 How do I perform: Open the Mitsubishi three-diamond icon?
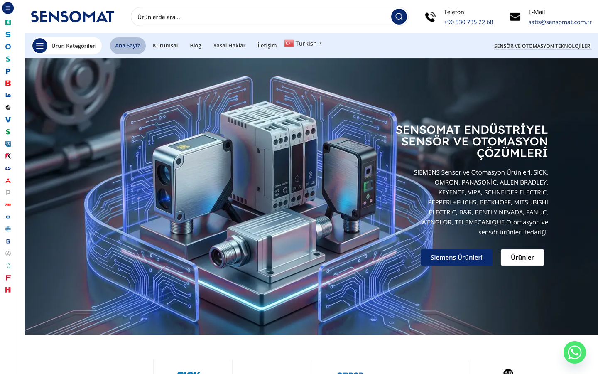click(x=8, y=180)
